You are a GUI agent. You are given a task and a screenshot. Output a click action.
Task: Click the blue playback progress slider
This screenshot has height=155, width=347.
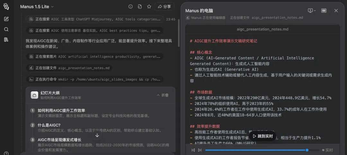(262, 150)
